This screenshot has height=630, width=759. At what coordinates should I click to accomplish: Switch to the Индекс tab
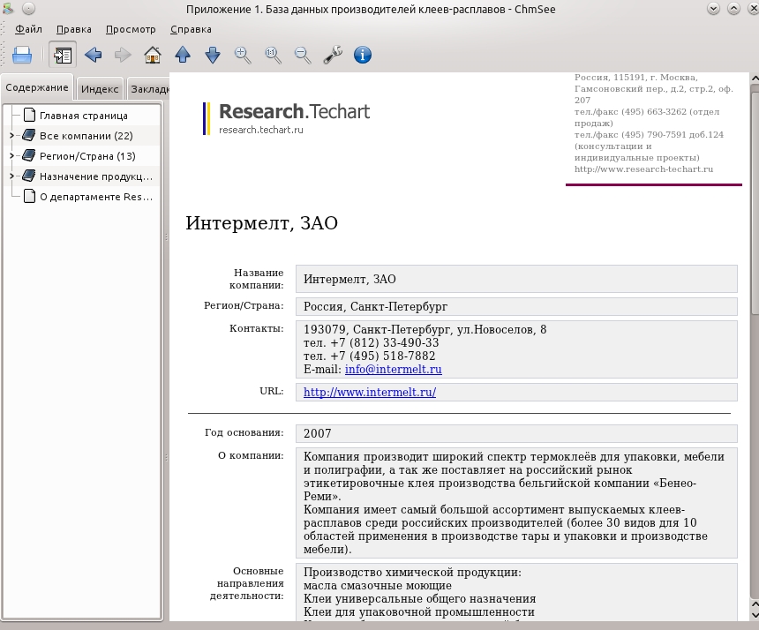(100, 89)
